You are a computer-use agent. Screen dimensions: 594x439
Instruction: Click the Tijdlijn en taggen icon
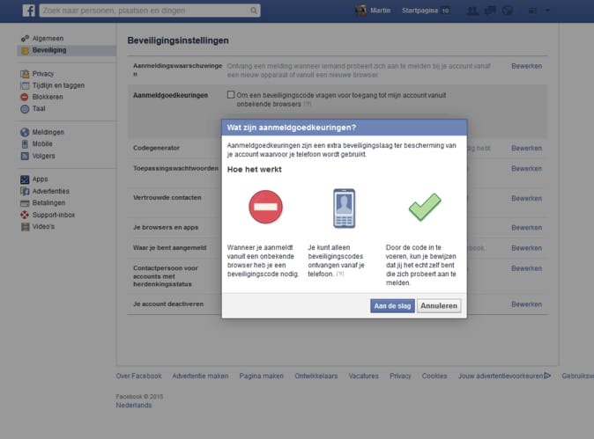(x=25, y=86)
